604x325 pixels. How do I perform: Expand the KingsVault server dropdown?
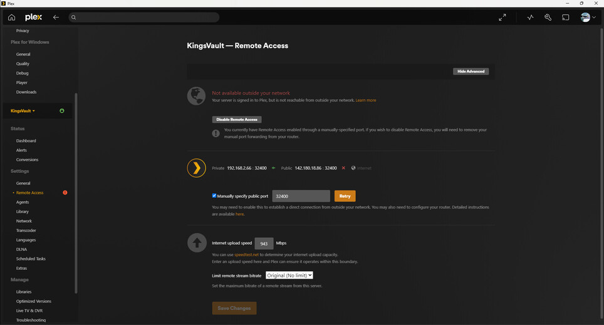click(23, 111)
